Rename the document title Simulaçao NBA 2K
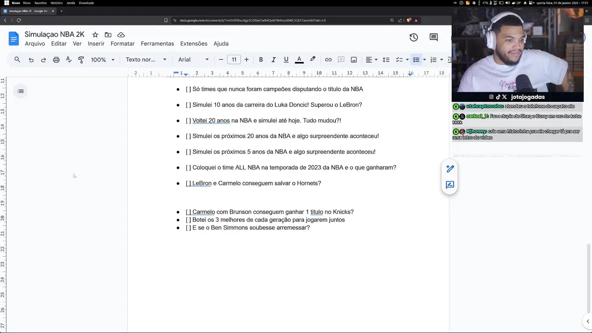This screenshot has width=592, height=333. click(55, 35)
